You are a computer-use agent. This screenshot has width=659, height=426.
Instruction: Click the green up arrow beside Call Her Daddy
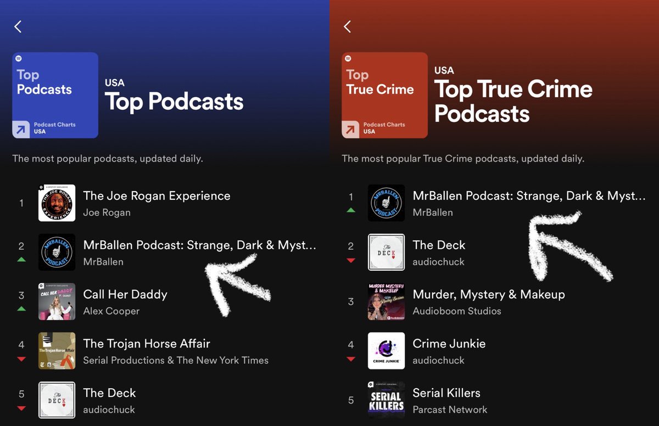21,309
